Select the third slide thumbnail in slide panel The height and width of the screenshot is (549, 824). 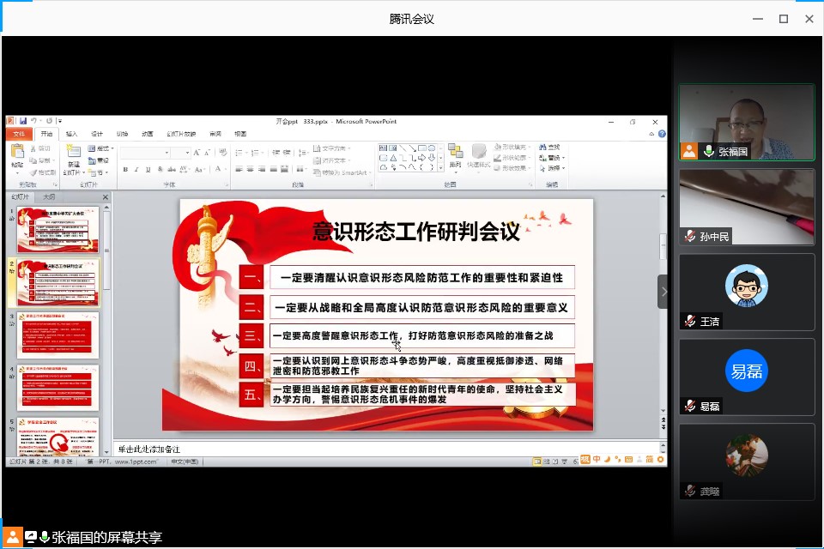click(58, 335)
